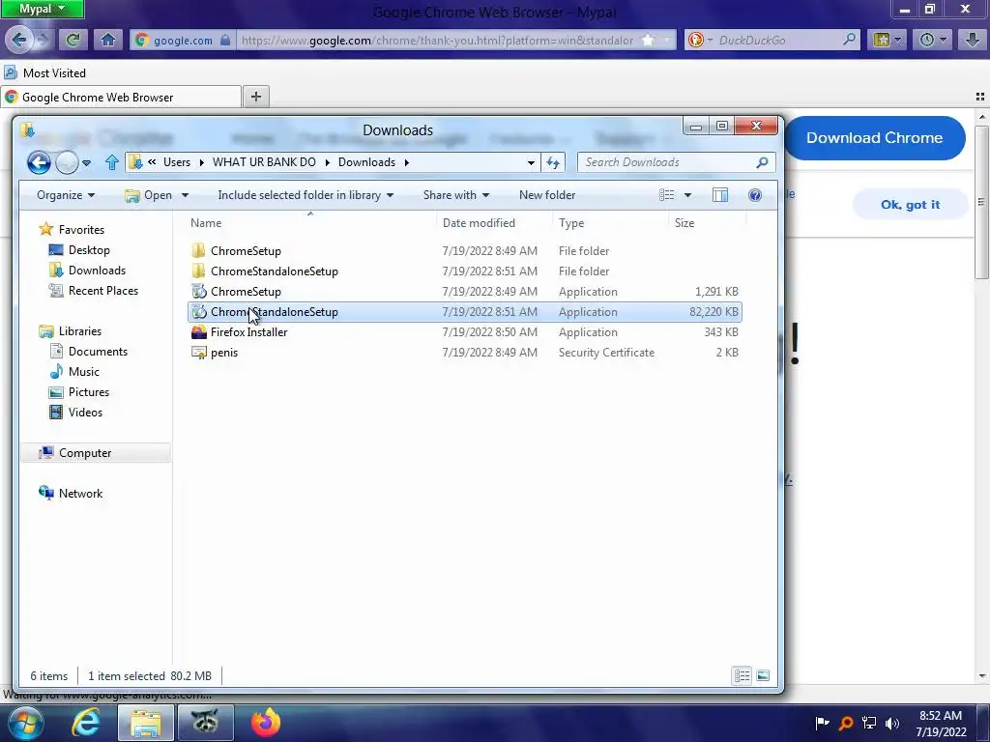Switch to large icons view in status bar
This screenshot has width=990, height=742.
point(763,675)
